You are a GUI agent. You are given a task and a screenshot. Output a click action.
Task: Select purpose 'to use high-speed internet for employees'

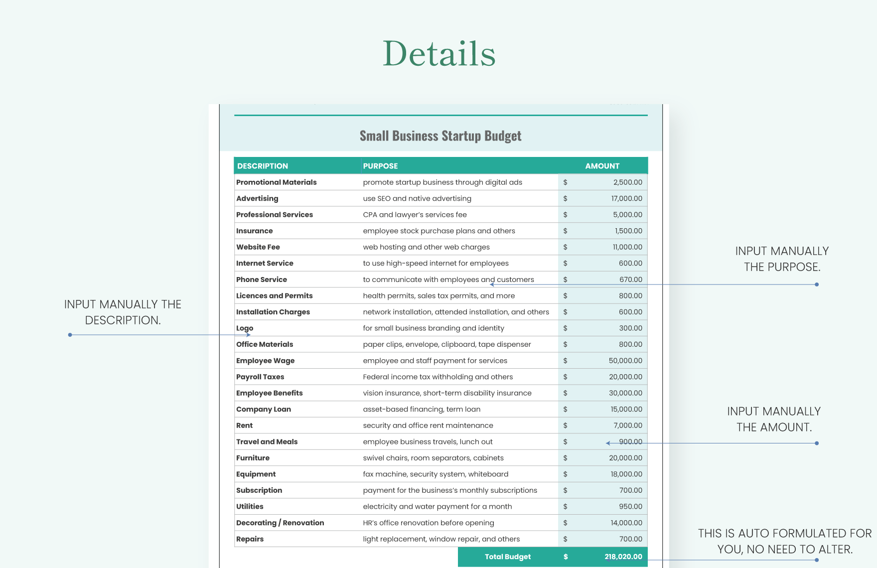[436, 263]
